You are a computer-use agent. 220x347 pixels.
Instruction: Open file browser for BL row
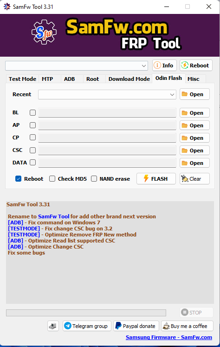pyautogui.click(x=194, y=113)
